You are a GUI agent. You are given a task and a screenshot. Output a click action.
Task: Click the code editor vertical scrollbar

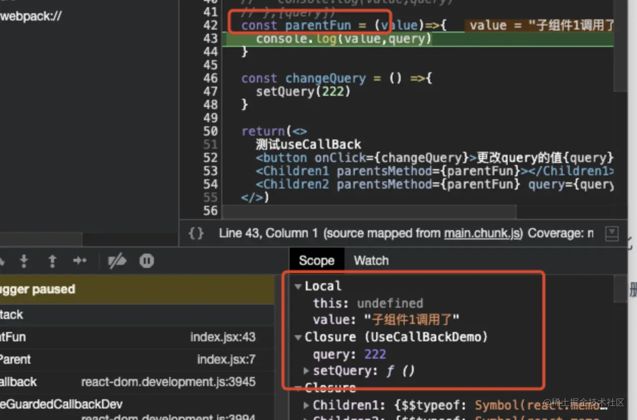click(620, 45)
